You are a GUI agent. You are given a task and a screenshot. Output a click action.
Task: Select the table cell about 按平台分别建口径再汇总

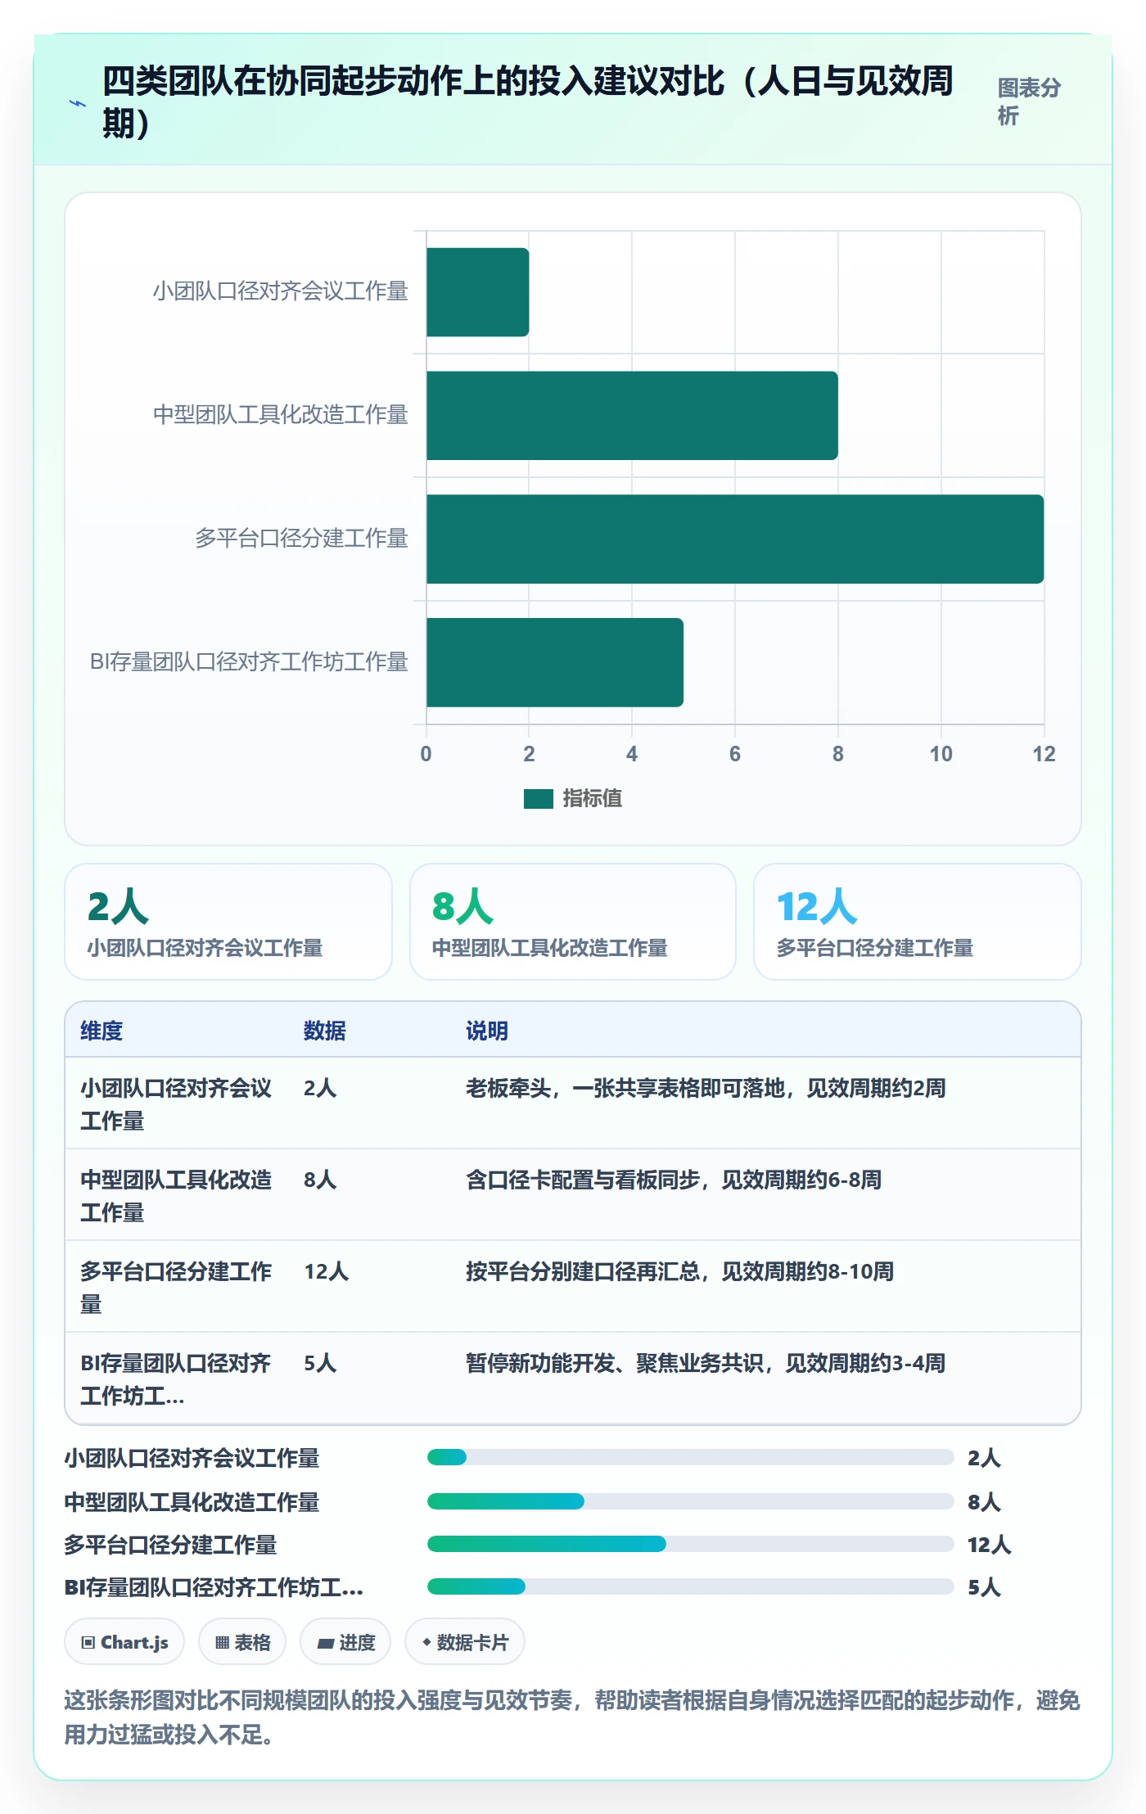(x=679, y=1271)
